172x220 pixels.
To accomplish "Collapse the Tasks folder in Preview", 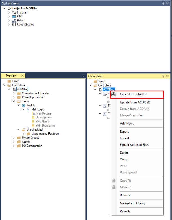I will pyautogui.click(x=14, y=101).
